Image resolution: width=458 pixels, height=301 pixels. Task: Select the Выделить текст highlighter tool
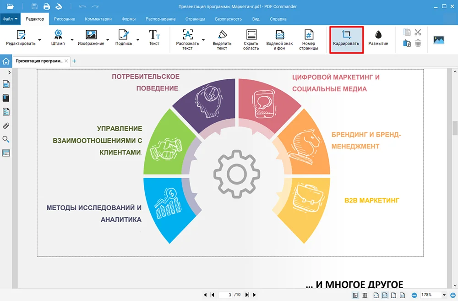coord(222,38)
